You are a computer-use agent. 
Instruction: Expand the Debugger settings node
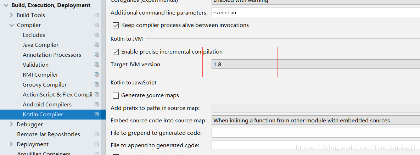[x=12, y=124]
